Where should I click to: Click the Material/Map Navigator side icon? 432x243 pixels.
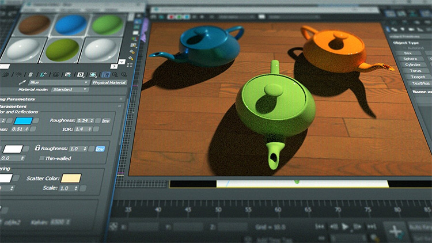pos(130,64)
